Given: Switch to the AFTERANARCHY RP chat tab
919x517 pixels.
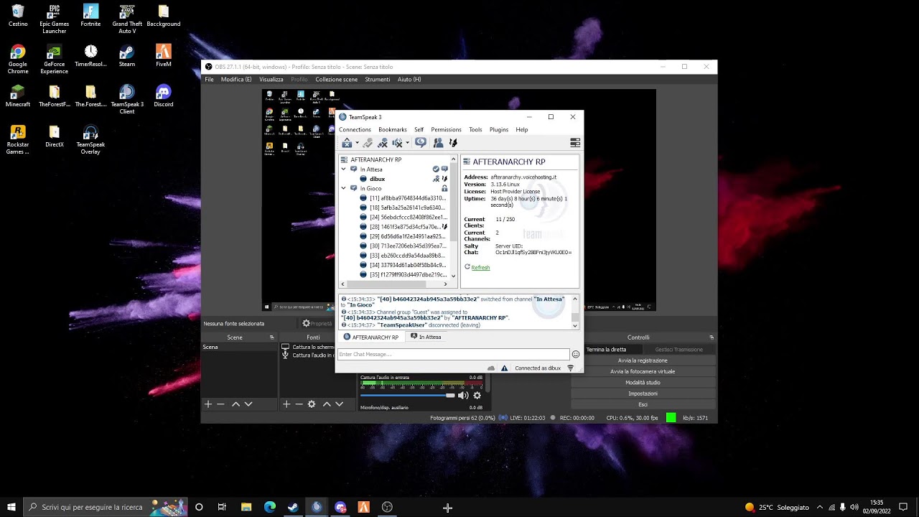Looking at the screenshot, I should pos(370,337).
